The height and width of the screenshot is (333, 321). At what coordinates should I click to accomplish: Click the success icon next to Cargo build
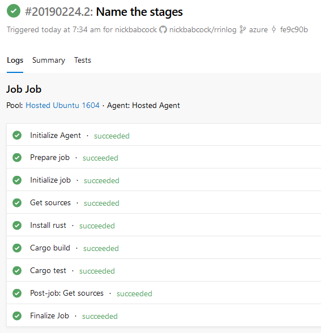pyautogui.click(x=17, y=248)
